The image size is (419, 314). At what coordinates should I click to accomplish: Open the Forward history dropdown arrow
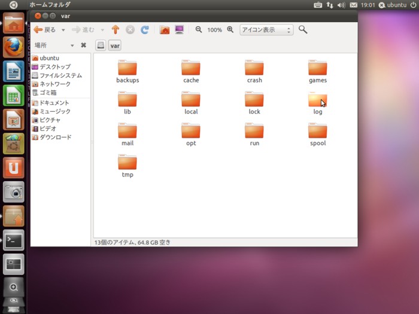click(x=102, y=30)
